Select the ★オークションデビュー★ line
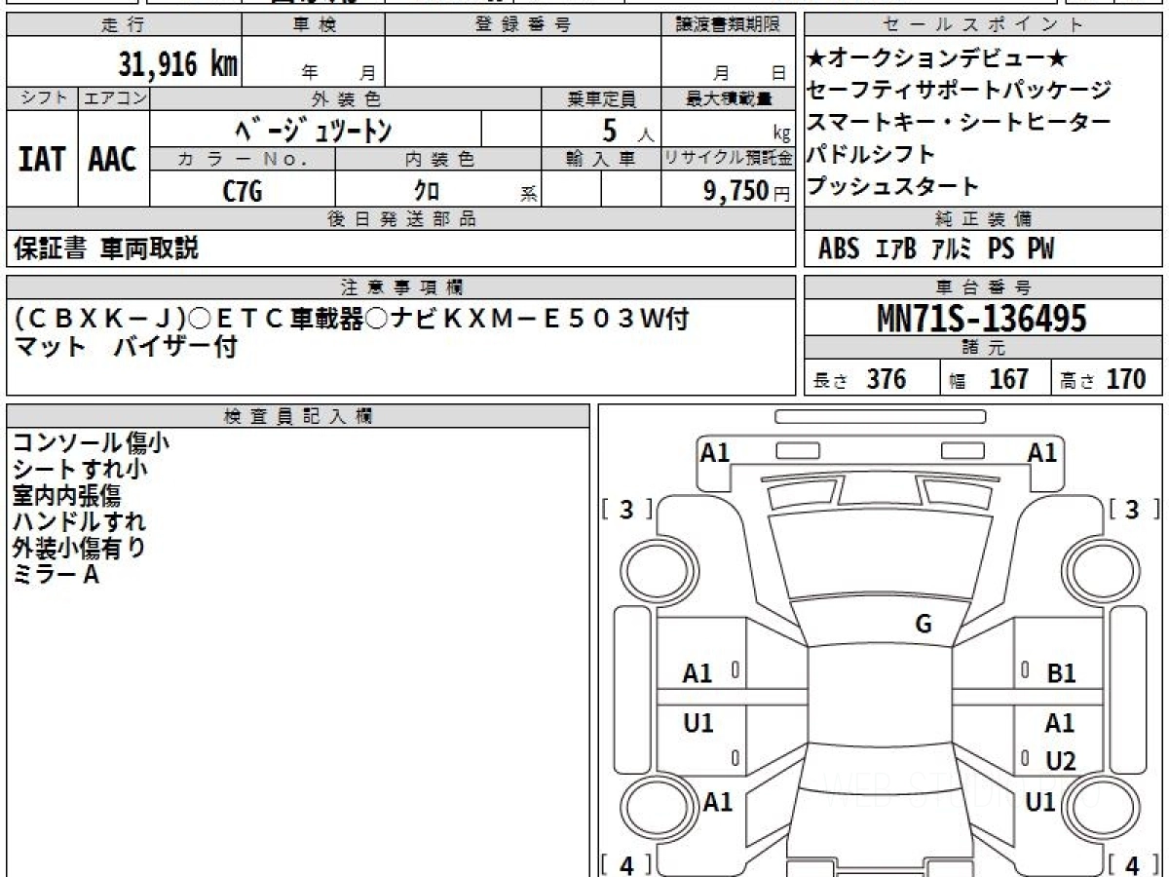The height and width of the screenshot is (877, 1169). [x=939, y=59]
